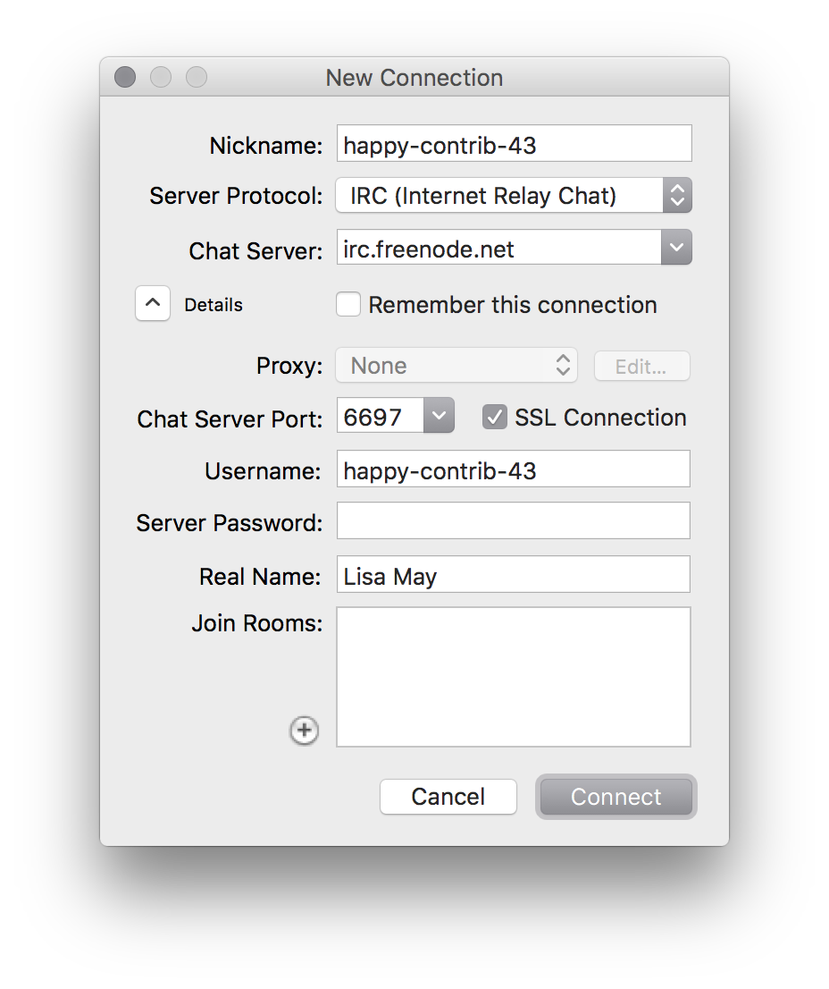Click the Edit... proxy button
The height and width of the screenshot is (989, 829).
coord(641,366)
